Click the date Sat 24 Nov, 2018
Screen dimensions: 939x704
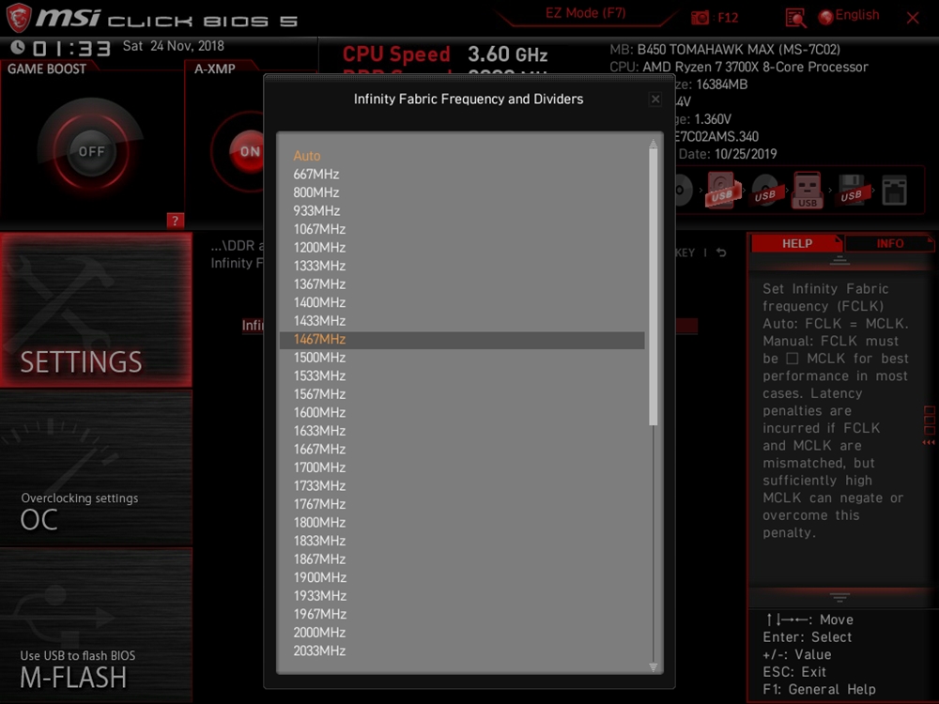click(173, 46)
